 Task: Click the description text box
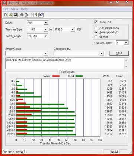point(65,63)
